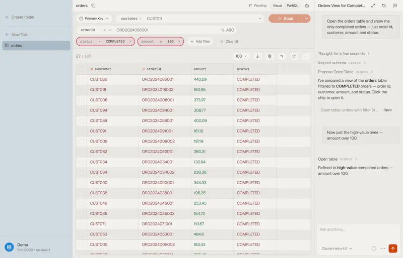Create a new folder

click(x=20, y=17)
